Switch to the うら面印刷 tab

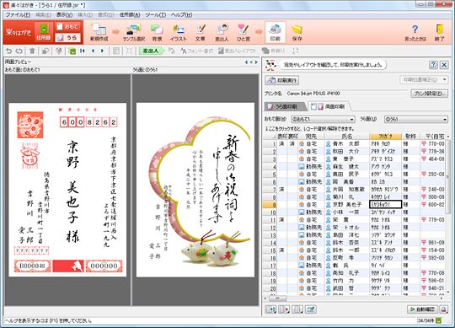286,107
